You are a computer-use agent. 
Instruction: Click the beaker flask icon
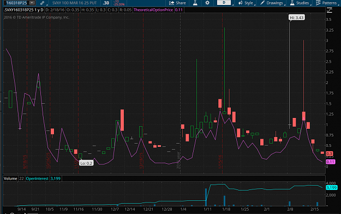point(195,3)
